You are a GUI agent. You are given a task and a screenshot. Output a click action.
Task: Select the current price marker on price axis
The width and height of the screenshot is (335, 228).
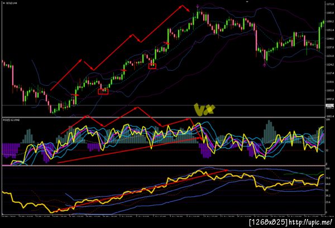(x=330, y=105)
